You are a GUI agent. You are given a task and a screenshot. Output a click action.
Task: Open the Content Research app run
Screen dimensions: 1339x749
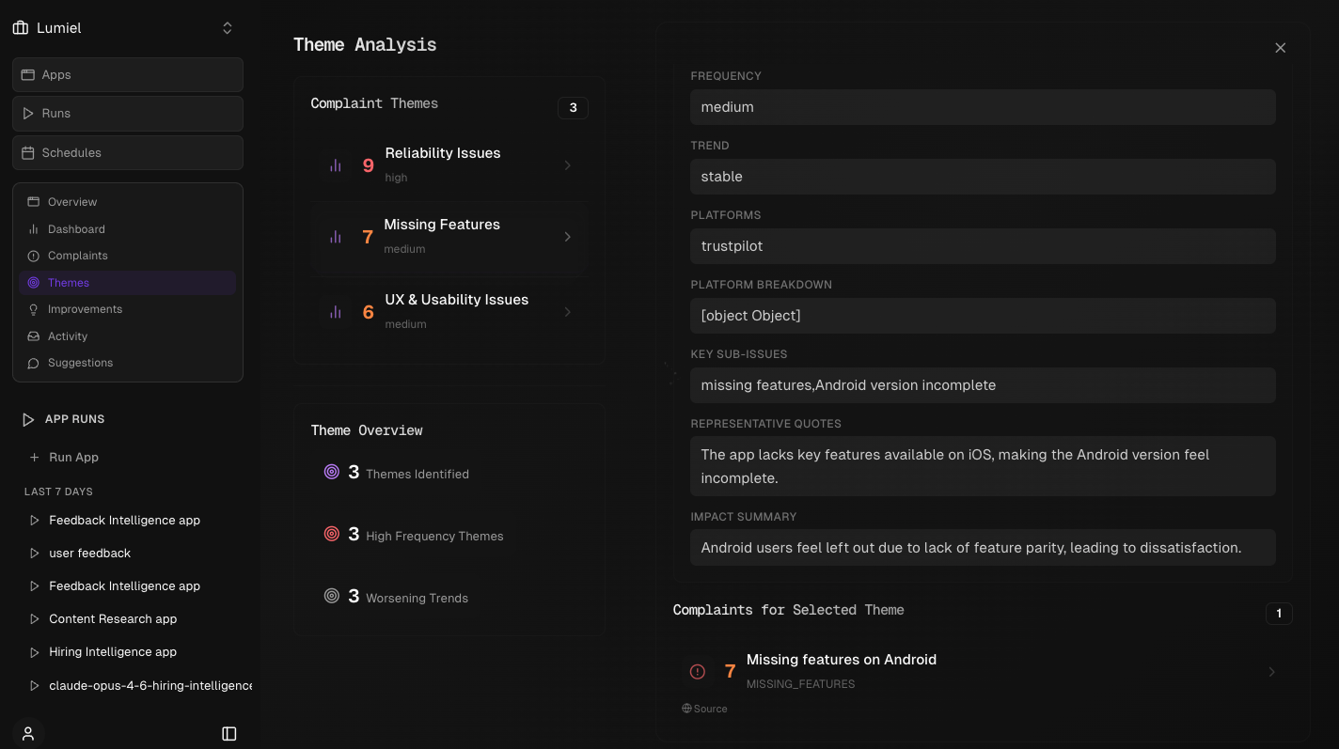tap(113, 619)
